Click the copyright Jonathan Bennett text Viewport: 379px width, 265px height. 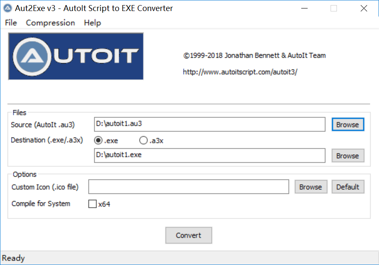(254, 56)
